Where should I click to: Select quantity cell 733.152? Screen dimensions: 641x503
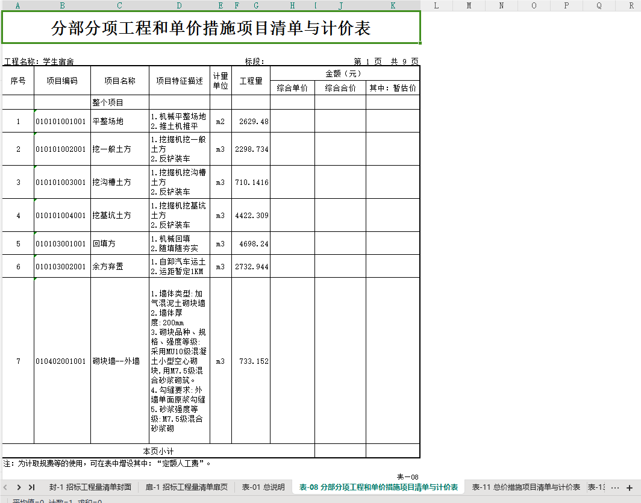(x=251, y=361)
